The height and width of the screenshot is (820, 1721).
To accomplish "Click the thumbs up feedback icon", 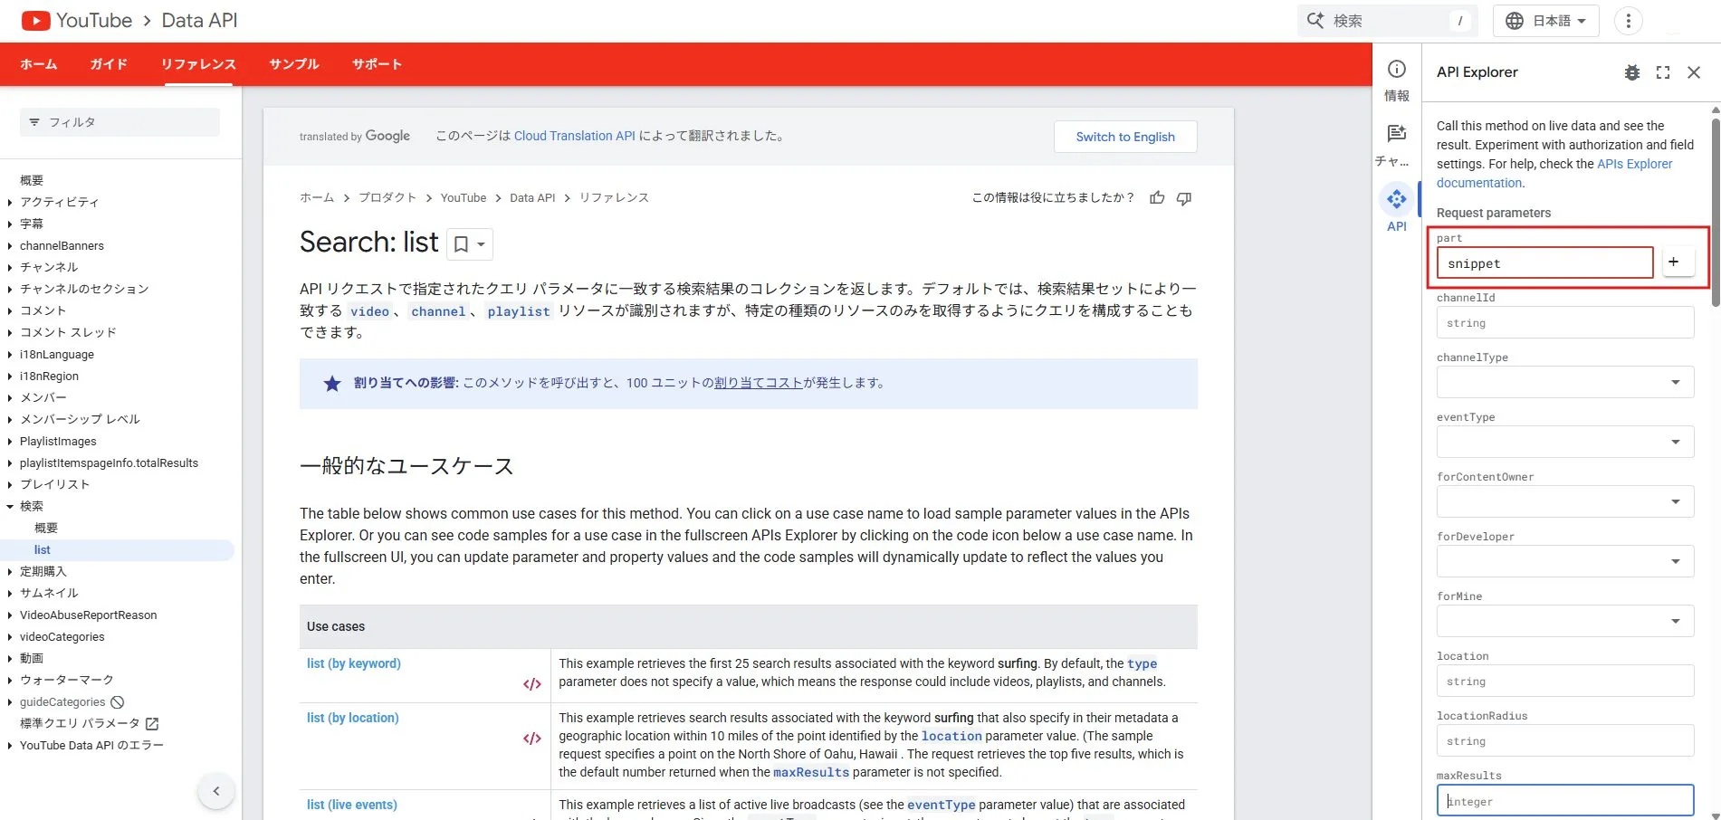I will [1157, 198].
